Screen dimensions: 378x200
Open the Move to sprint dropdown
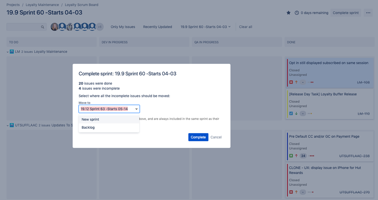click(x=109, y=109)
